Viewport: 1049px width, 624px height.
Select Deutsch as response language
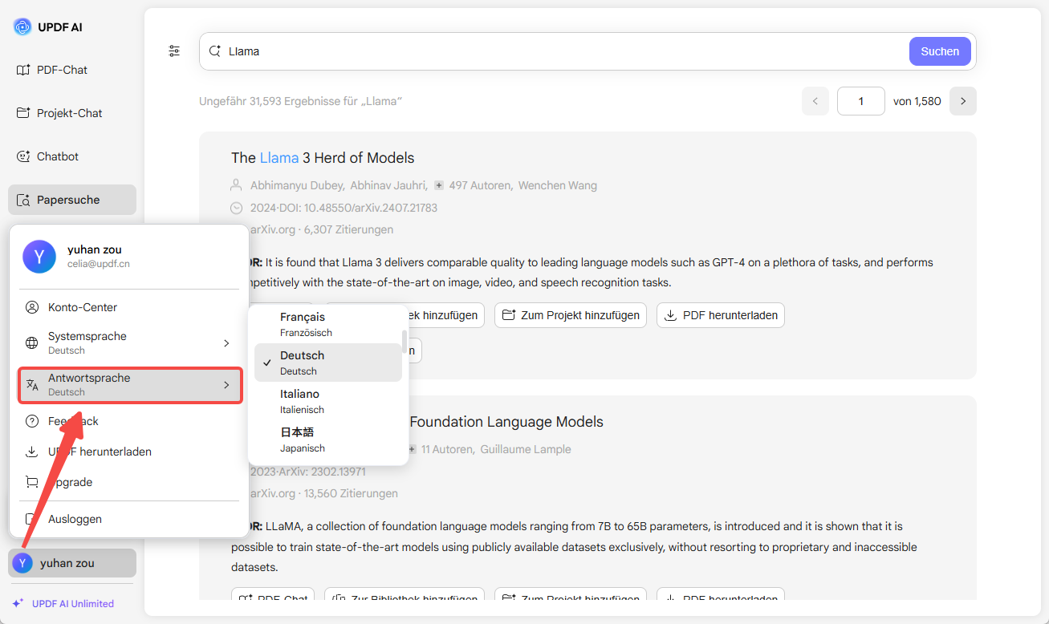(x=327, y=363)
